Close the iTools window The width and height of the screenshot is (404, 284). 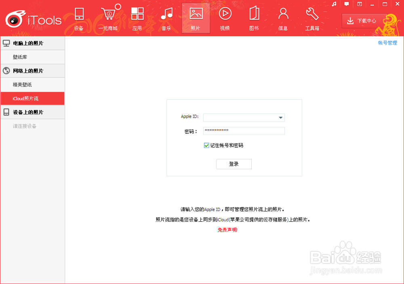pyautogui.click(x=397, y=4)
